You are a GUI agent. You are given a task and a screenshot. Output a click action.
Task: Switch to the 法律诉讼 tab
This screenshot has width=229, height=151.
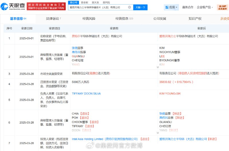(53, 19)
